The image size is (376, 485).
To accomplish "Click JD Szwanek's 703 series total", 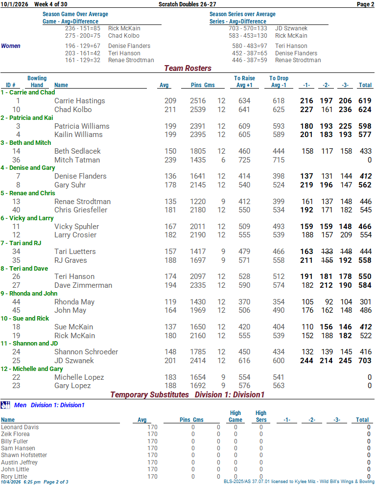I will pyautogui.click(x=365, y=361).
